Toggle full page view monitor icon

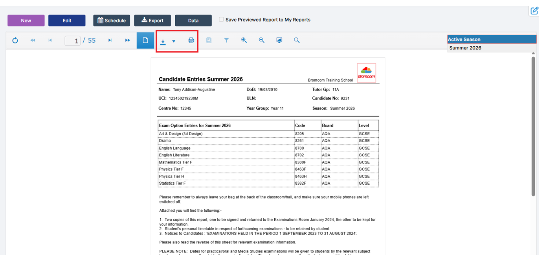click(279, 40)
